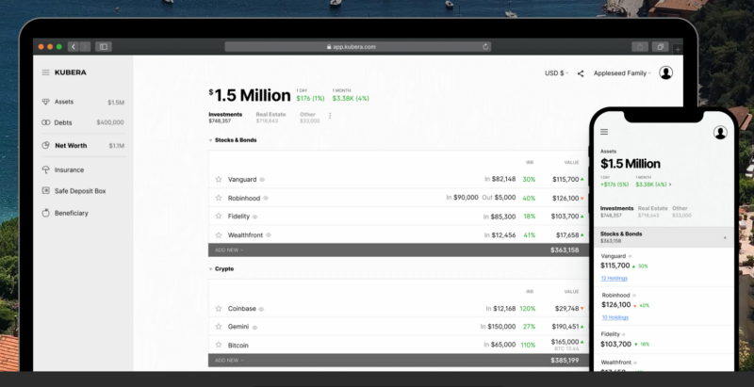This screenshot has width=754, height=387.
Task: Click the $385,199 Crypto total
Action: tap(565, 360)
